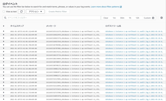Image resolution: width=166 pixels, height=101 pixels.
Task: Click message text starting 1611643332115041
Action: [x=73, y=79]
